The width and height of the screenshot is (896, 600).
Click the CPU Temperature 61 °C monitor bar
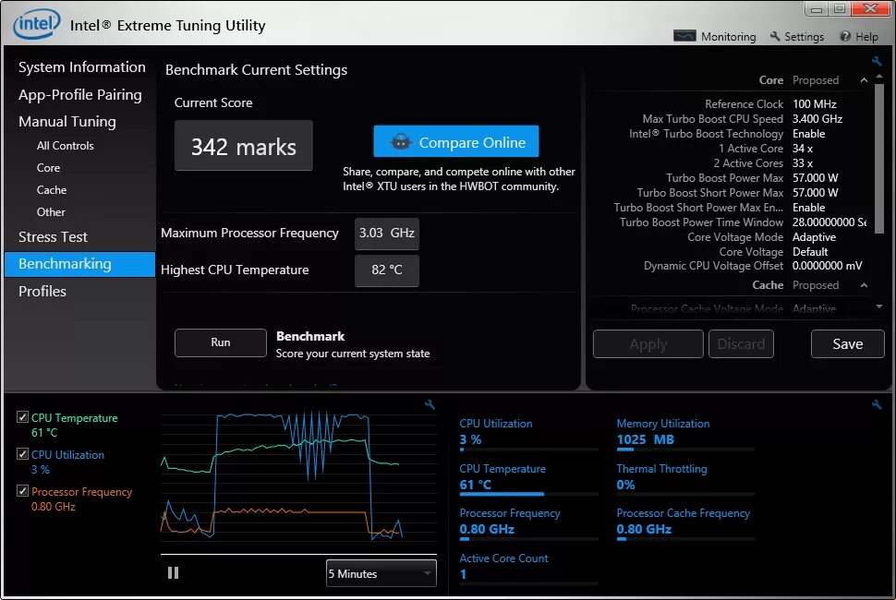528,495
